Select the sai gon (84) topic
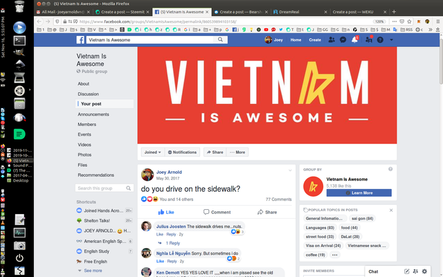The height and width of the screenshot is (277, 443). point(362,219)
